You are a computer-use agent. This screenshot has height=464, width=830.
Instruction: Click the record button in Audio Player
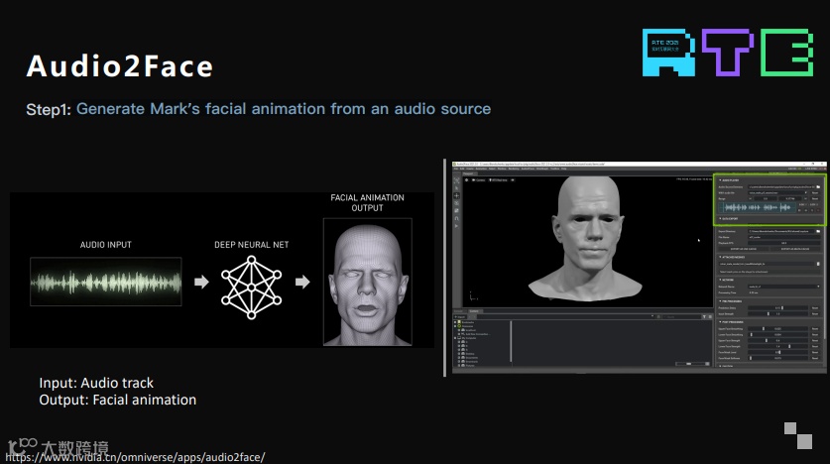point(818,210)
